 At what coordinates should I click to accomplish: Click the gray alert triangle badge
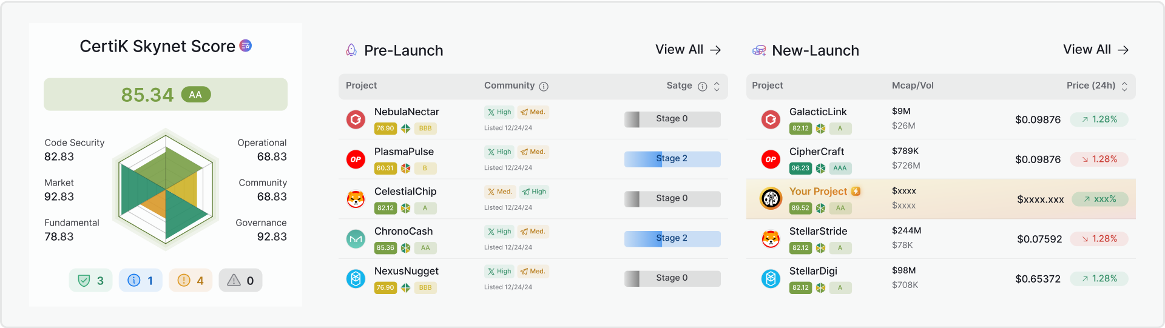tap(240, 280)
